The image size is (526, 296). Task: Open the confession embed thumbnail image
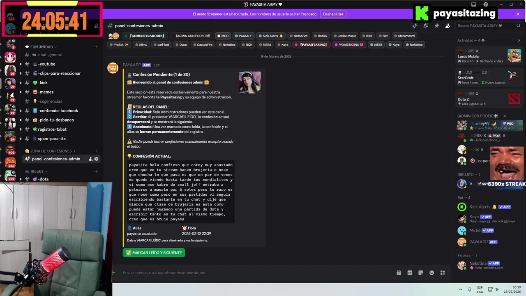pos(250,82)
